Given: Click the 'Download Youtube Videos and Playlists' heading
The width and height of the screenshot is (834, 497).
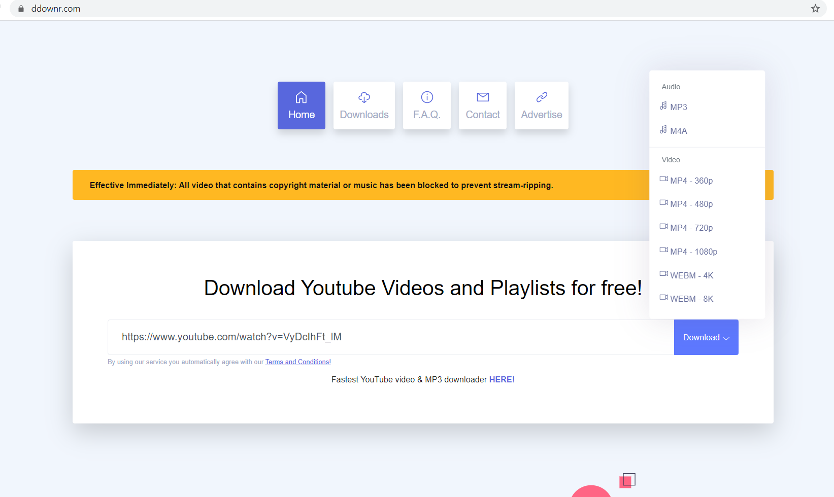Looking at the screenshot, I should click(x=423, y=288).
